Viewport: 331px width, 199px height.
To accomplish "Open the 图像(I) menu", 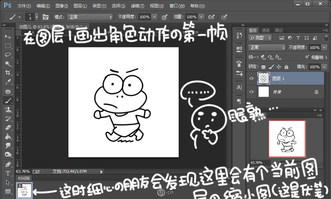I will click(x=62, y=6).
